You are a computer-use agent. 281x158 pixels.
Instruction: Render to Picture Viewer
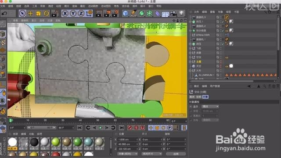pos(107,14)
